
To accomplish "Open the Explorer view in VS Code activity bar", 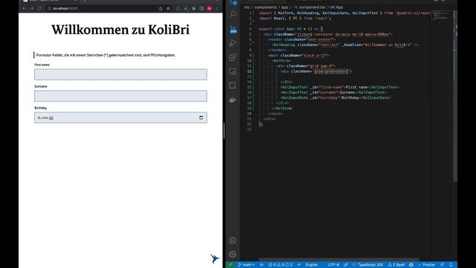I will pyautogui.click(x=233, y=2).
